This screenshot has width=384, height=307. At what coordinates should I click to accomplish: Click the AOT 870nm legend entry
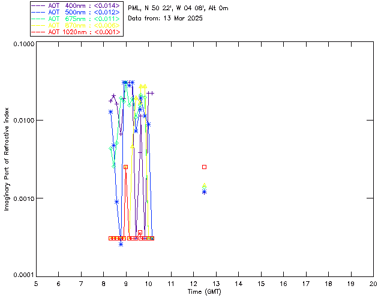click(76, 25)
